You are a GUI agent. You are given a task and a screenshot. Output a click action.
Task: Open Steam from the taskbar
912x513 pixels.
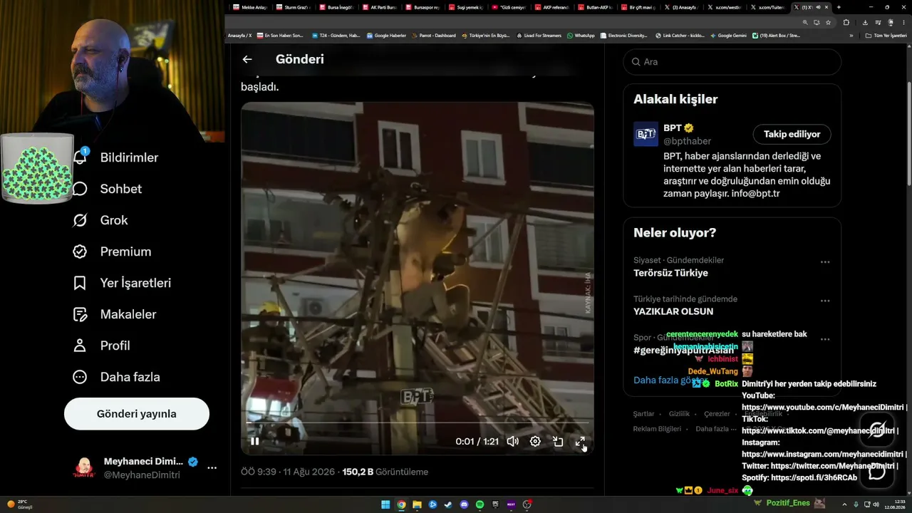(x=448, y=504)
